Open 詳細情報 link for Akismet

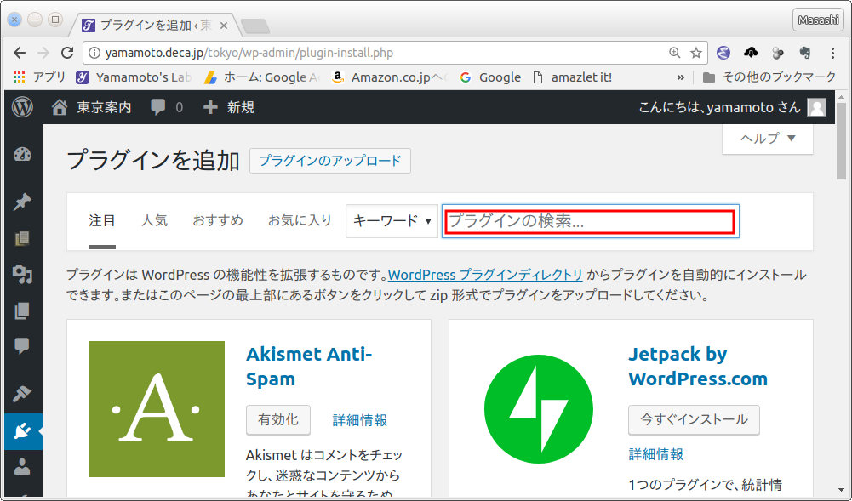tap(360, 420)
